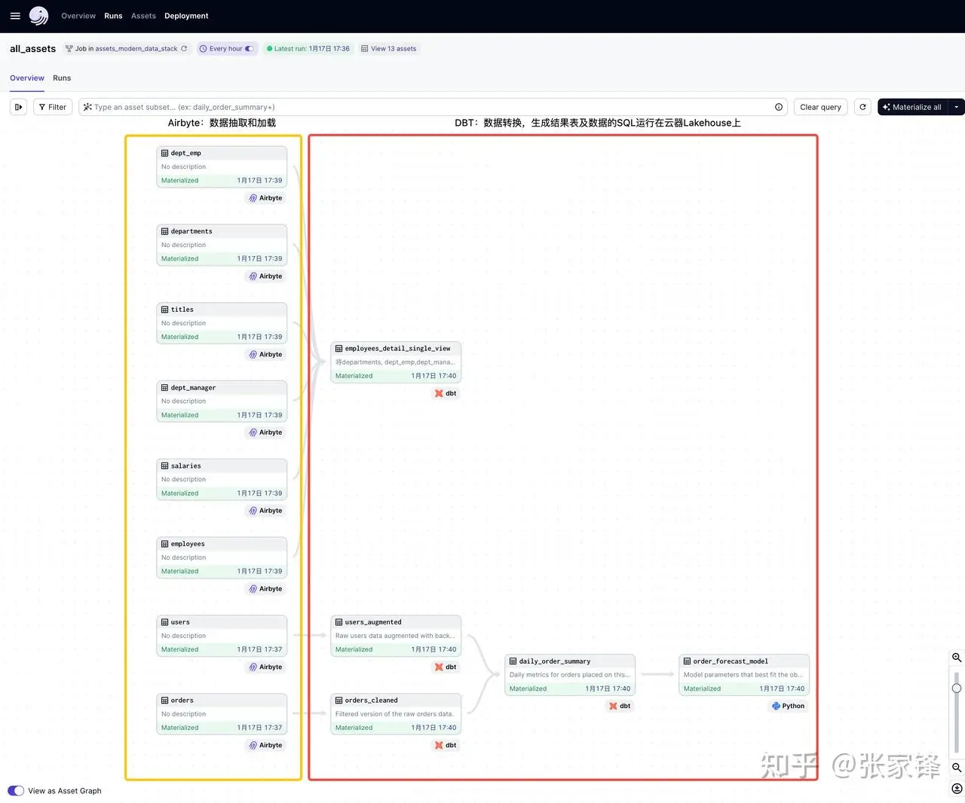Click the dbt tag under users_augmented
The height and width of the screenshot is (803, 965).
[x=446, y=667]
